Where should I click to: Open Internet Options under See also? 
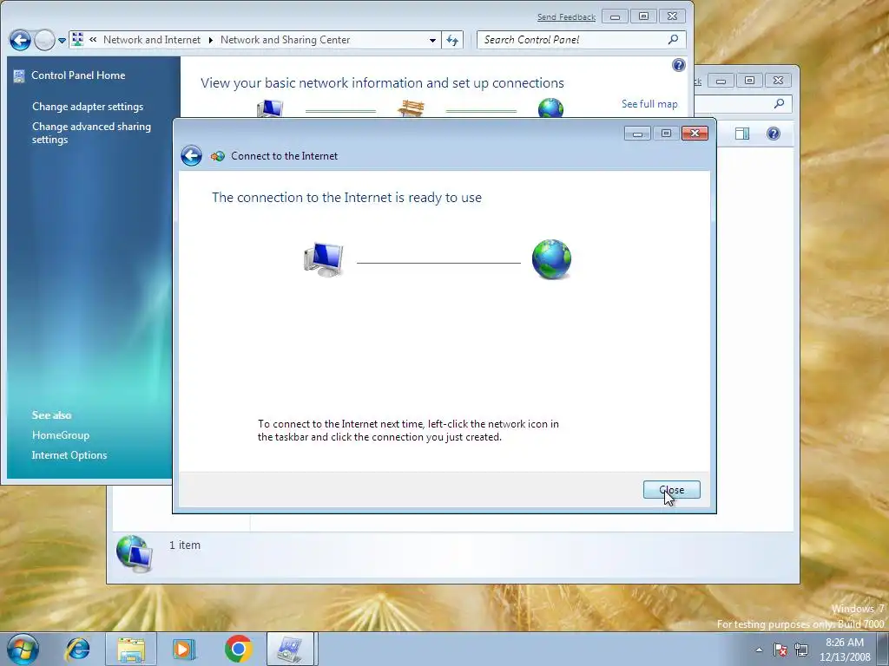(x=69, y=454)
